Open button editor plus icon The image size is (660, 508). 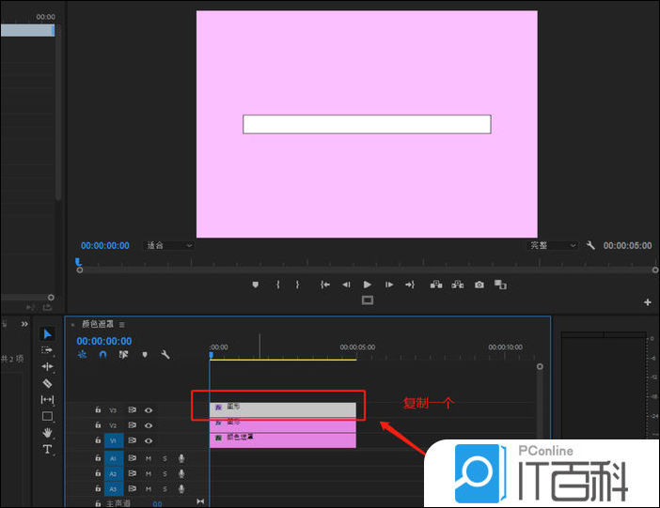coord(648,302)
